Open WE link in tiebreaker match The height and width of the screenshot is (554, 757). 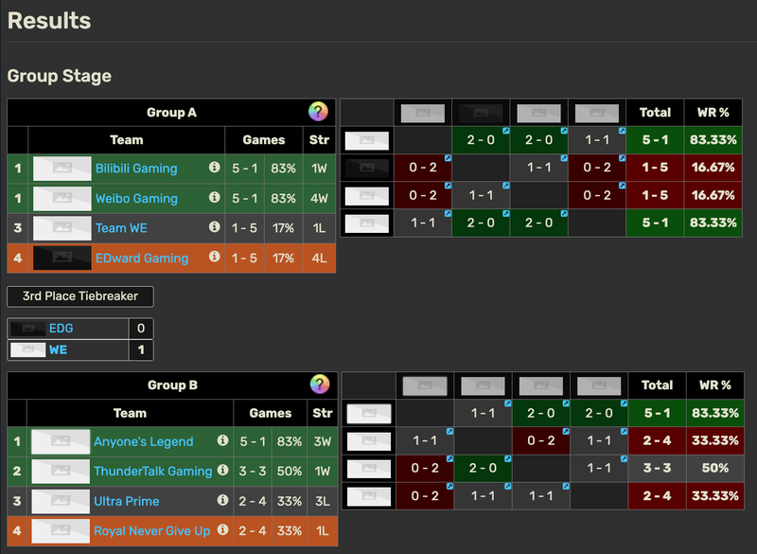pyautogui.click(x=58, y=349)
